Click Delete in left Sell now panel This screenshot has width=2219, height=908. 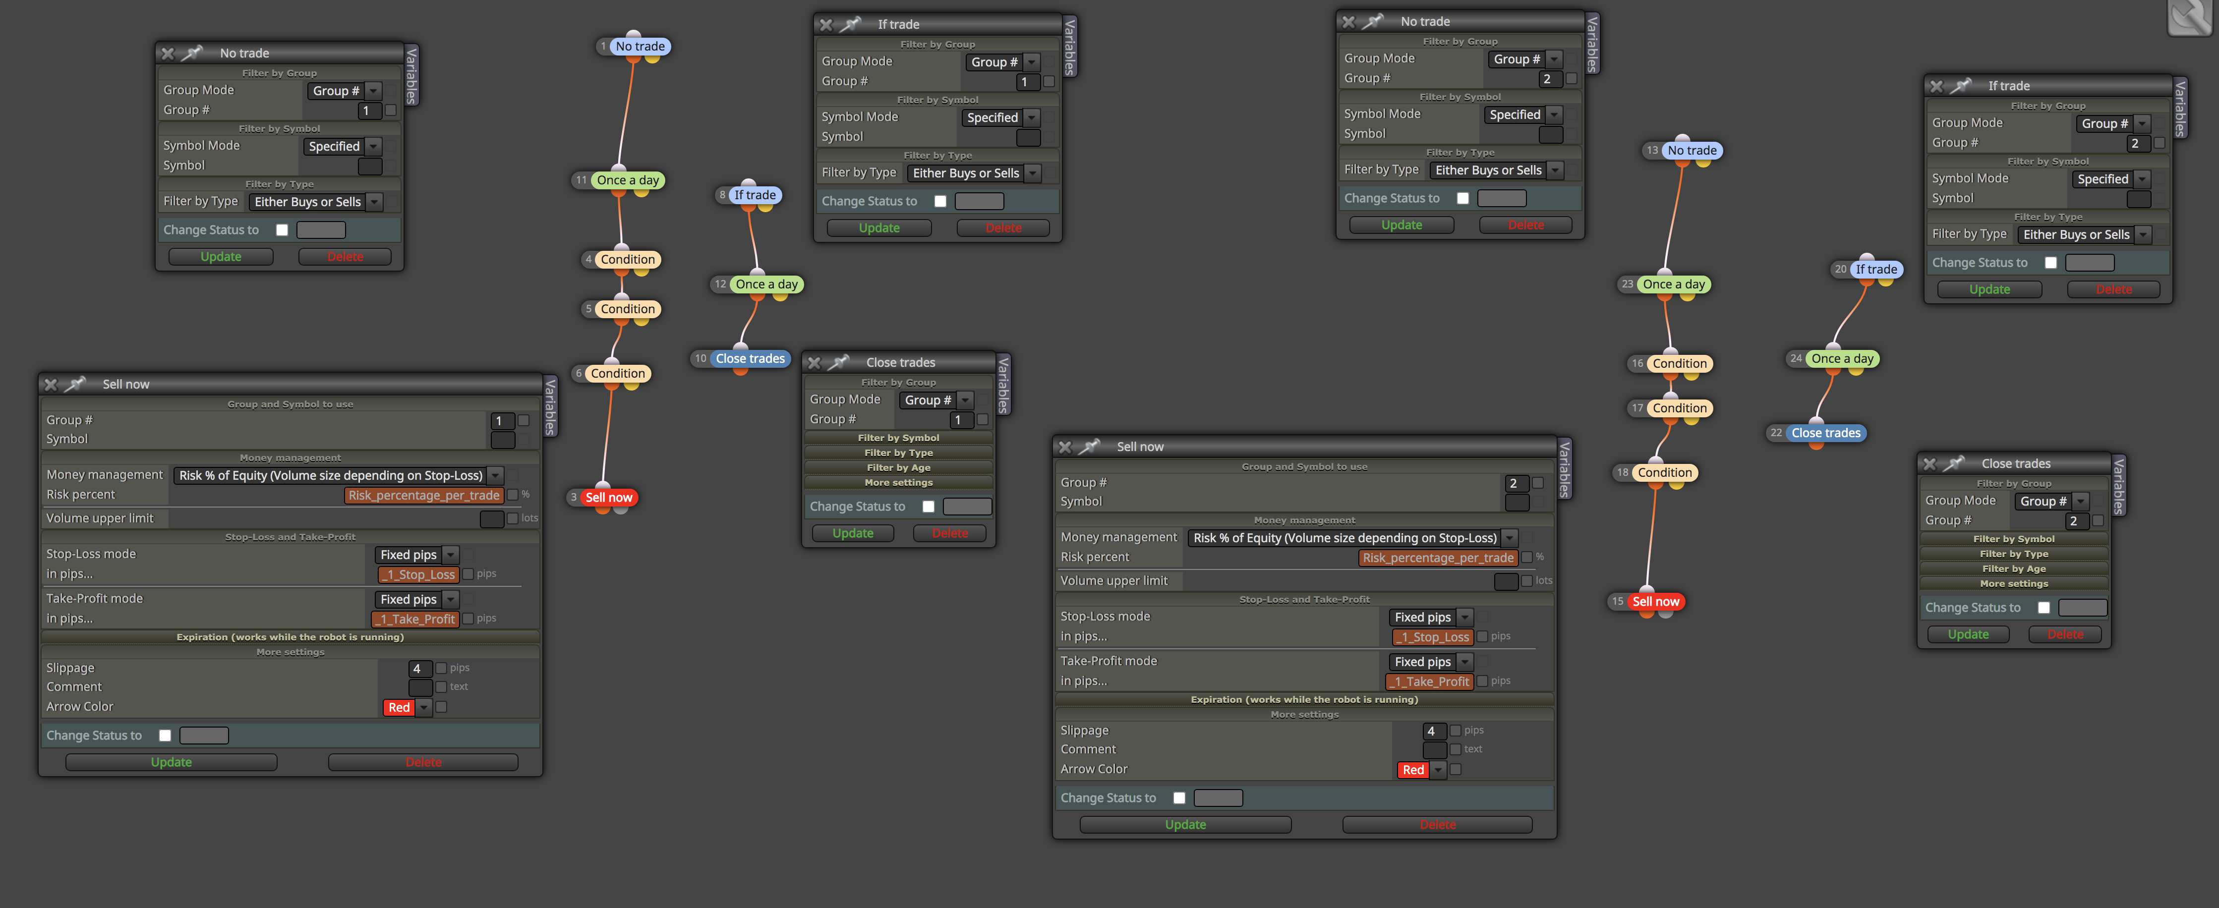[423, 763]
